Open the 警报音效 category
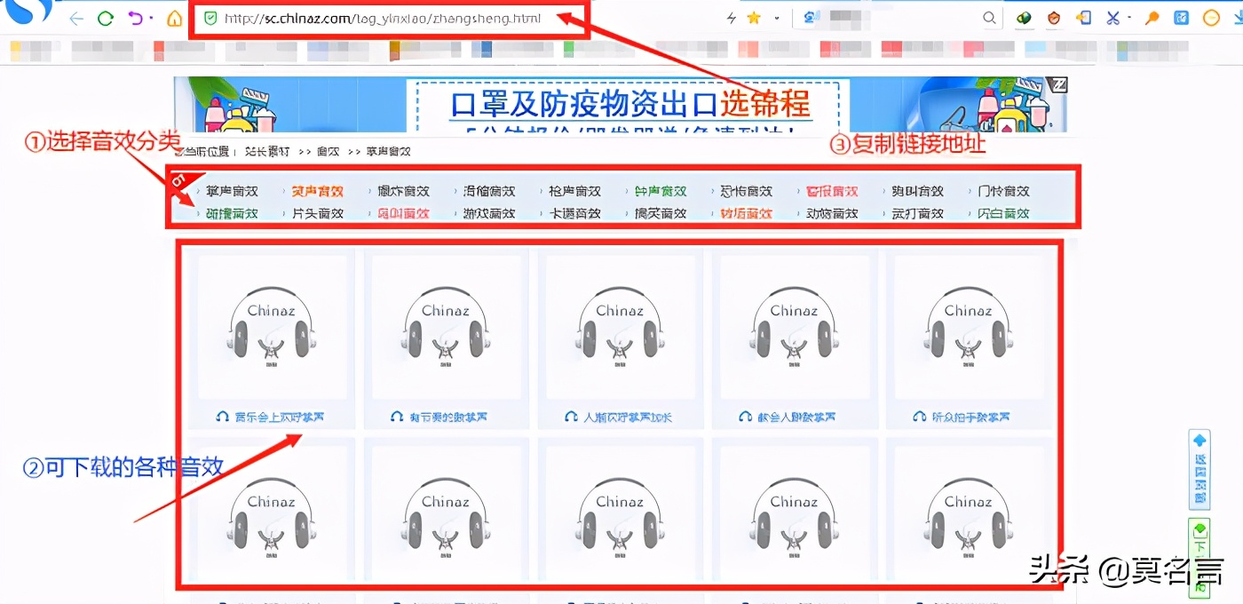1243x604 pixels. click(833, 191)
